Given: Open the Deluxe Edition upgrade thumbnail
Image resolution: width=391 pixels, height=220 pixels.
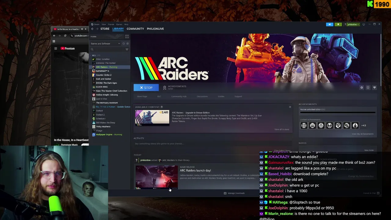Looking at the screenshot, I should (x=152, y=118).
